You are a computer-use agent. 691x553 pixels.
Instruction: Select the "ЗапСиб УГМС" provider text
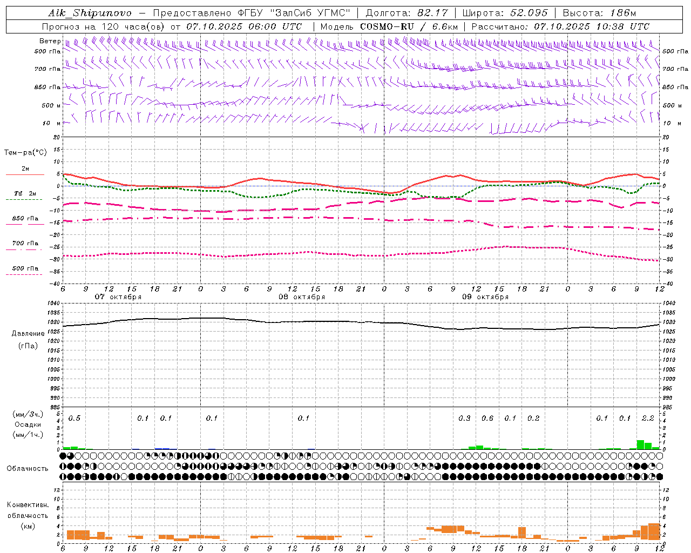311,13
